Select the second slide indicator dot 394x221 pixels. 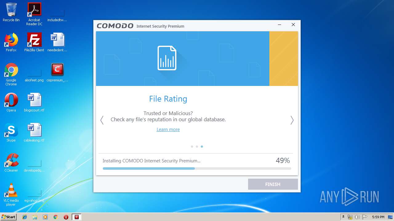pyautogui.click(x=197, y=146)
